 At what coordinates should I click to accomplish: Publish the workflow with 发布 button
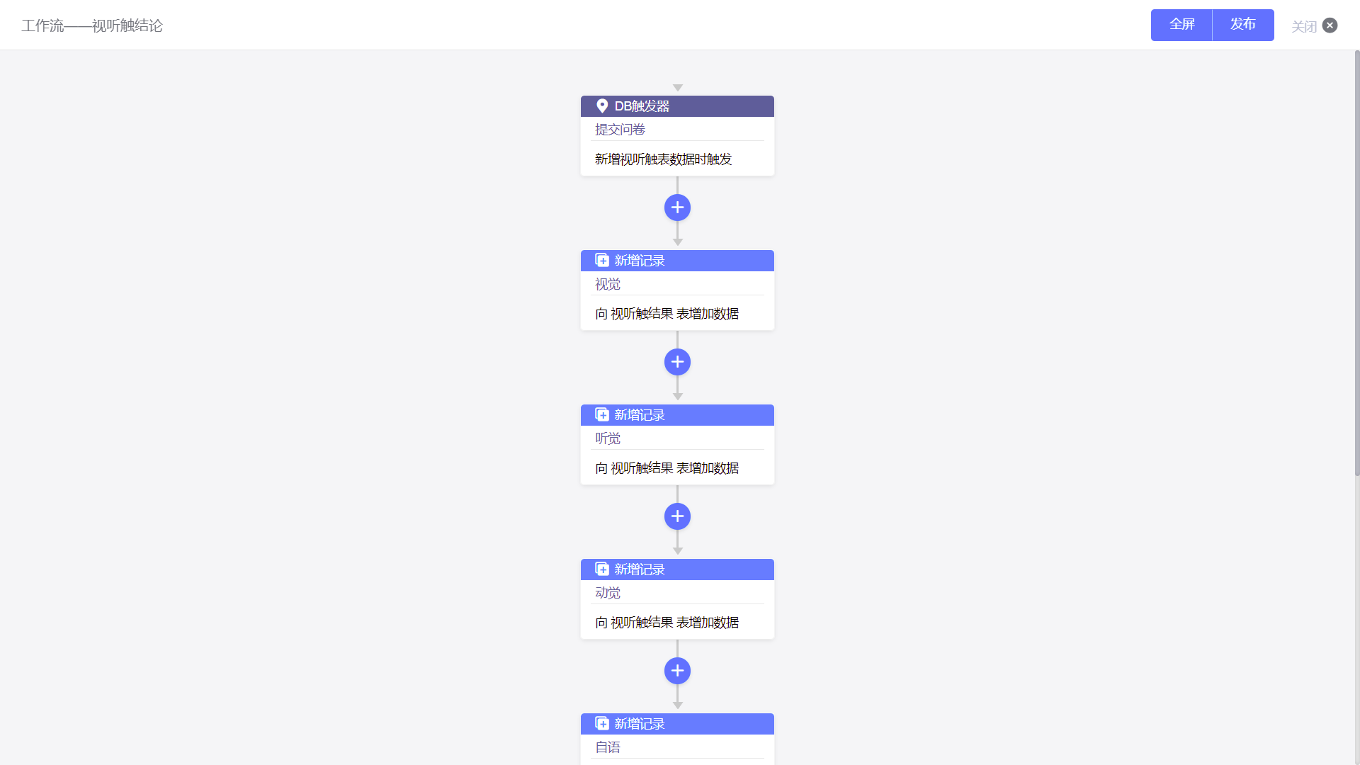1243,25
